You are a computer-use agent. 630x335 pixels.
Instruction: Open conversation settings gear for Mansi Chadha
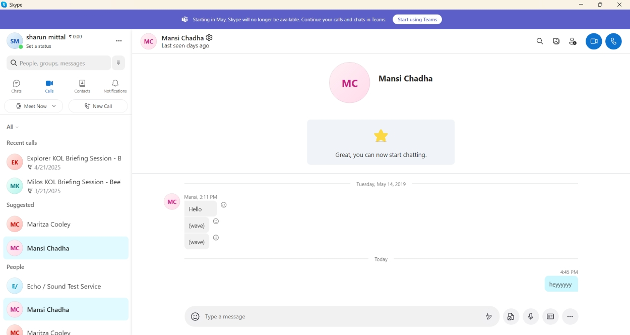pyautogui.click(x=209, y=37)
